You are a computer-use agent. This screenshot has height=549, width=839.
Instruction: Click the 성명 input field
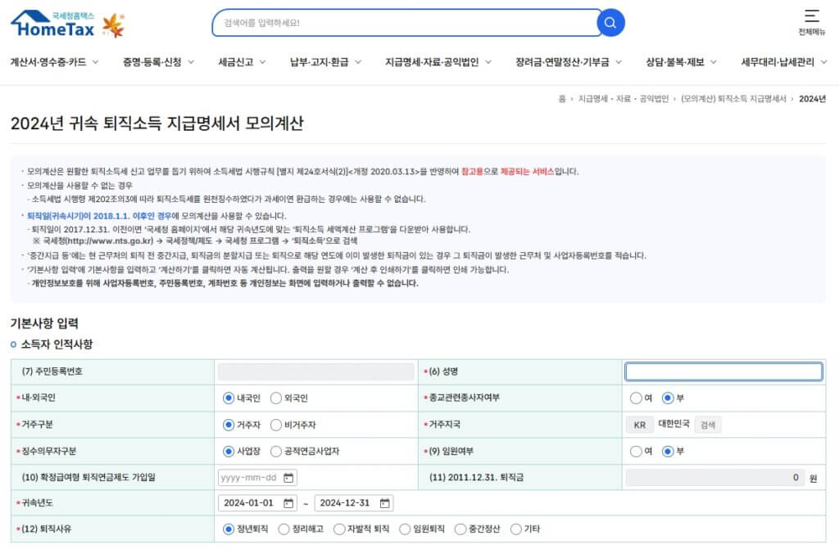point(723,371)
